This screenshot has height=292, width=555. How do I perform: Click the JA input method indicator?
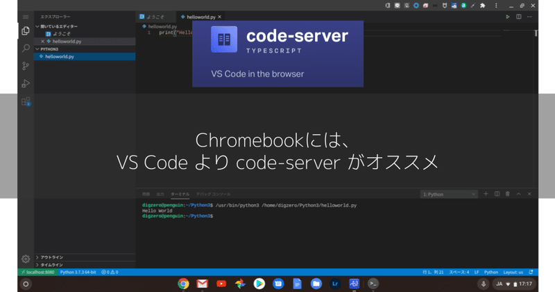pos(499,284)
